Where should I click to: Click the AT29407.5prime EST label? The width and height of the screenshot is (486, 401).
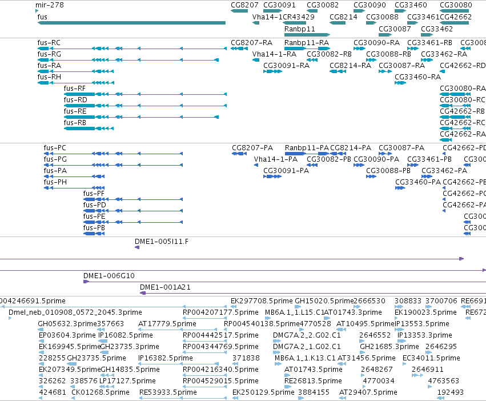click(368, 392)
